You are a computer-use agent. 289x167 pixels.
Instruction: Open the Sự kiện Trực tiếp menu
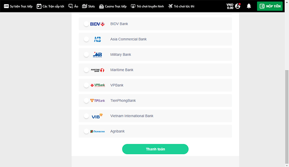pos(18,6)
